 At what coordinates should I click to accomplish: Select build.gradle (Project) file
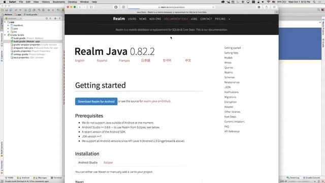(27, 38)
